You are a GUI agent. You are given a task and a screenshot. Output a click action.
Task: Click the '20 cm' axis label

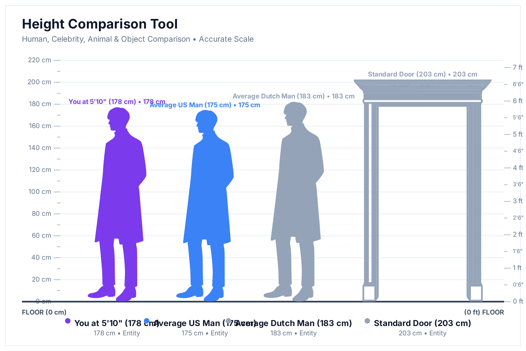41,279
